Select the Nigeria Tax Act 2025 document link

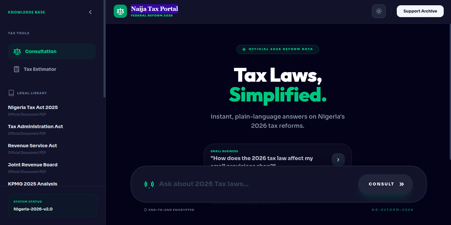click(x=33, y=107)
